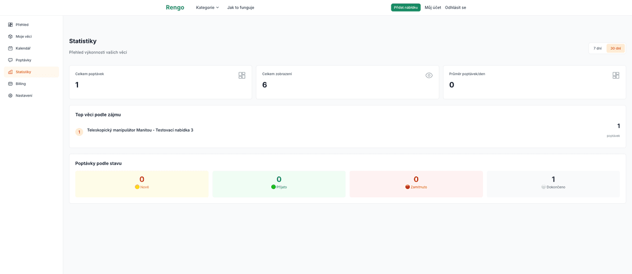Click the Kalendář calendar icon

pos(11,48)
